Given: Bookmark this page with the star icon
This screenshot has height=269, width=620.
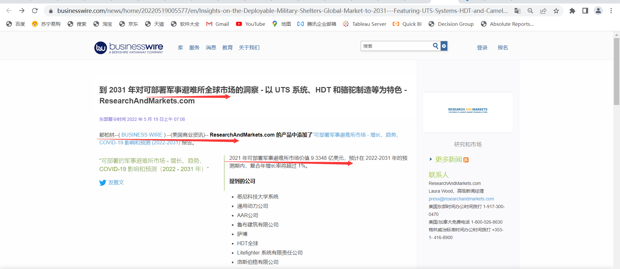Looking at the screenshot, I should tap(556, 11).
